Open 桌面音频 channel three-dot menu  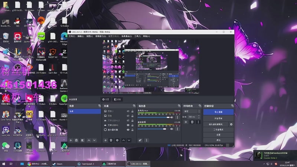pos(177,129)
